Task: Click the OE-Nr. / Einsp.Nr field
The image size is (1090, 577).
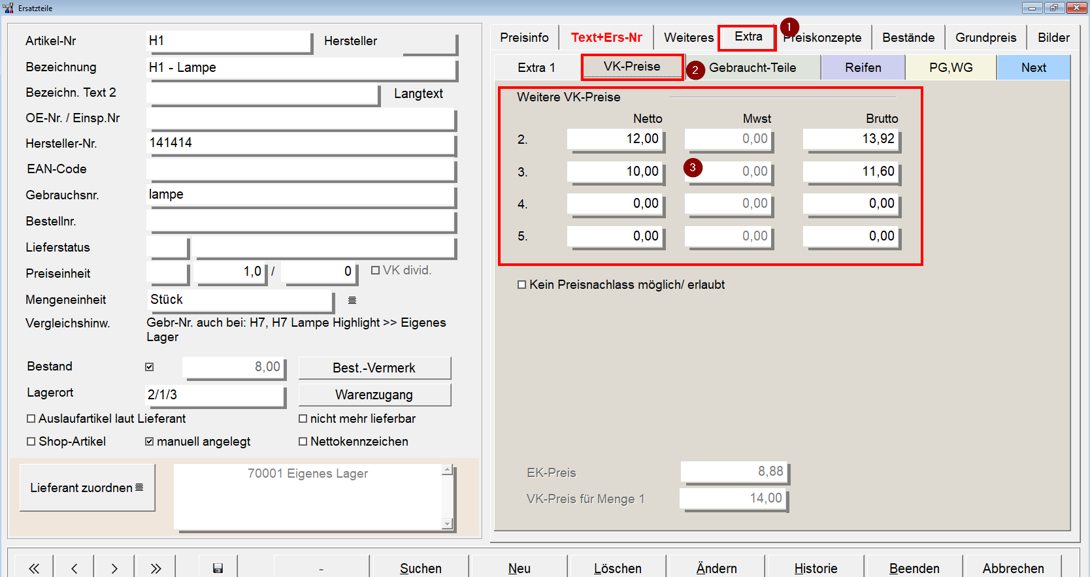Action: 301,118
